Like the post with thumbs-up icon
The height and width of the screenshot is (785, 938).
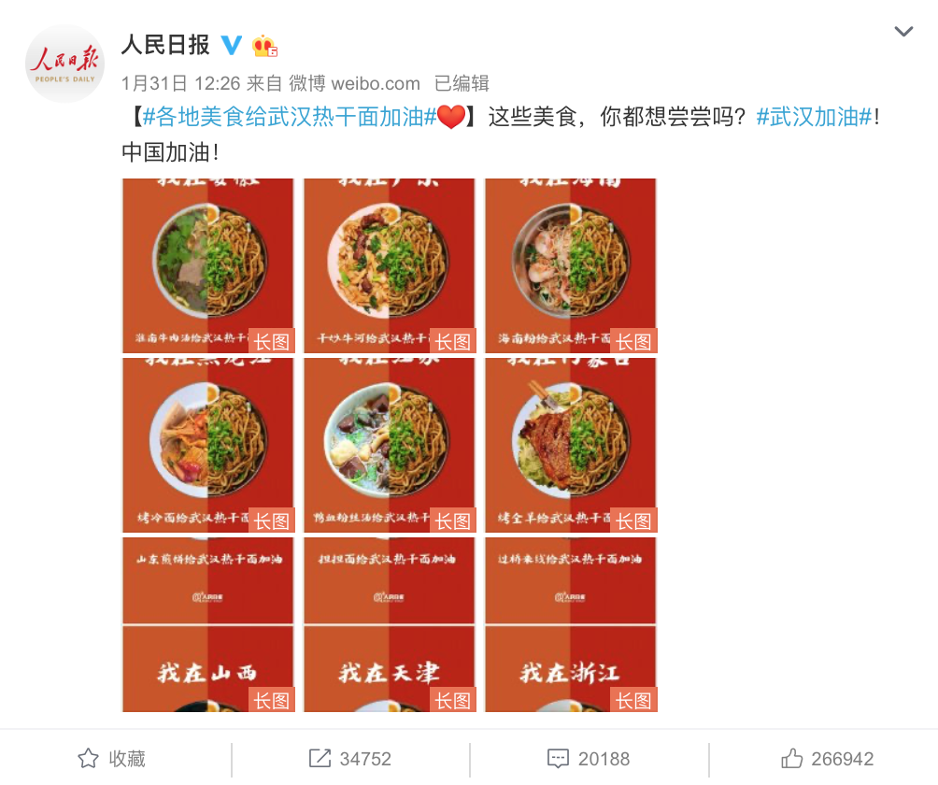pyautogui.click(x=791, y=758)
